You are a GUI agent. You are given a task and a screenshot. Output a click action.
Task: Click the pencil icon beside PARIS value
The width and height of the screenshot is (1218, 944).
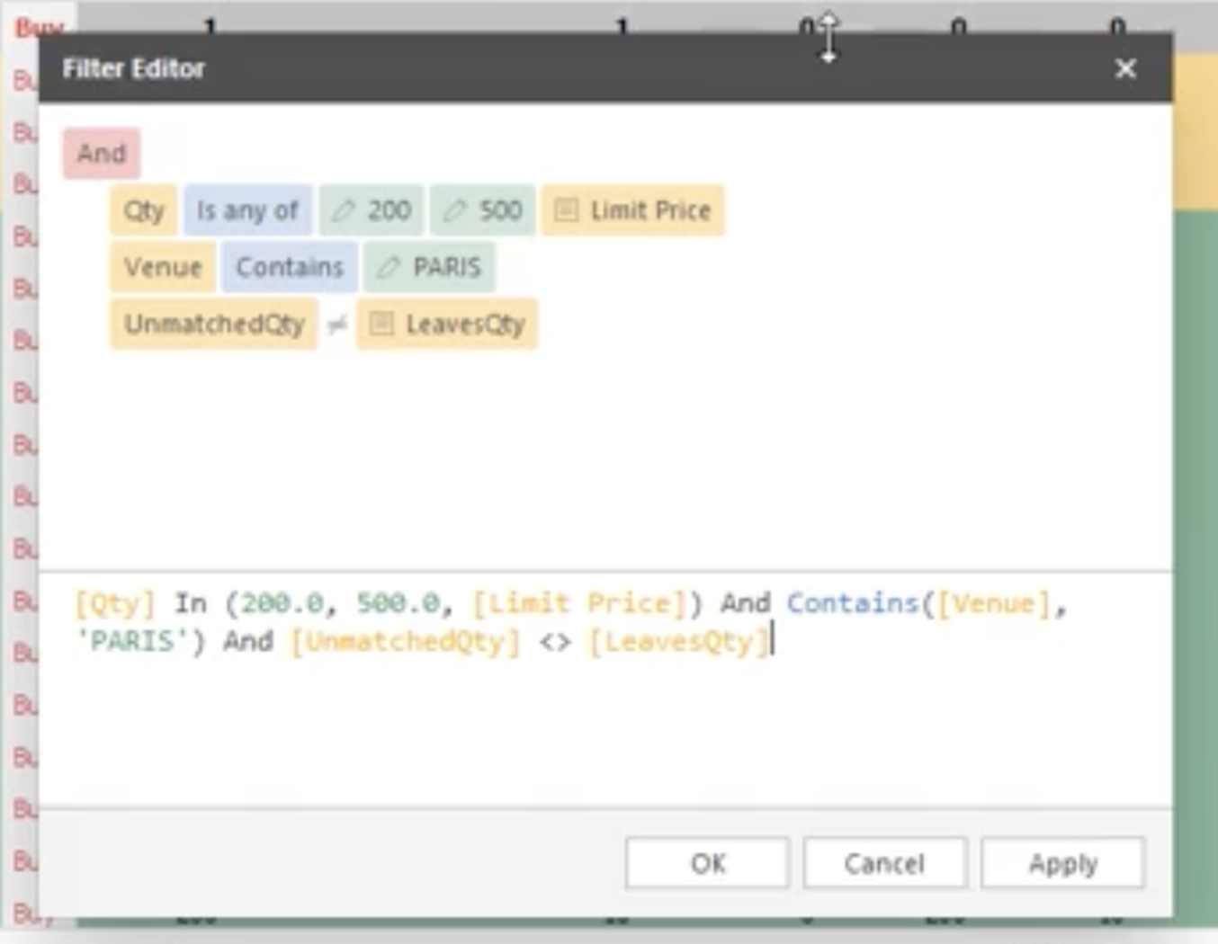click(389, 267)
